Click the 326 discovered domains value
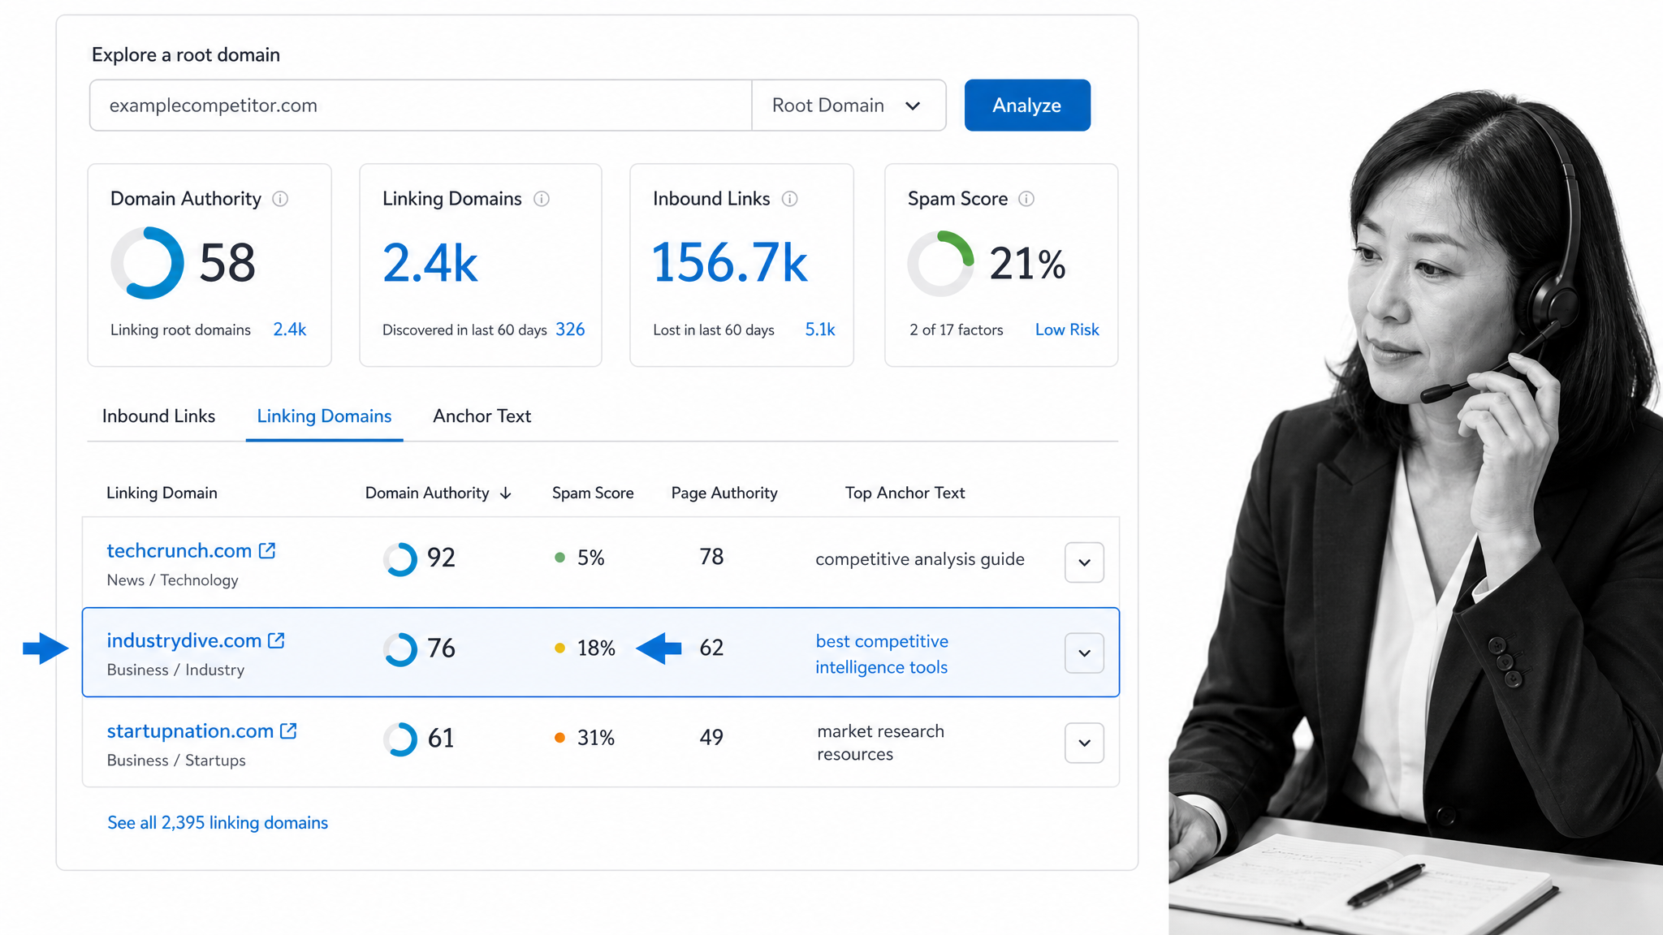This screenshot has width=1663, height=935. pos(570,330)
